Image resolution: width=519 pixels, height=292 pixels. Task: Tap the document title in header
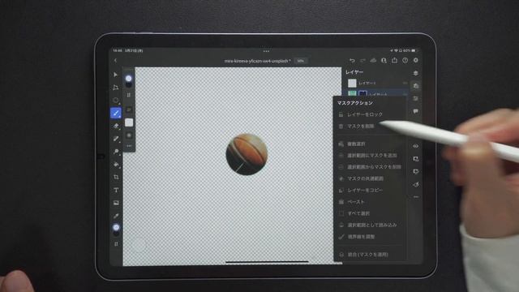(x=257, y=61)
